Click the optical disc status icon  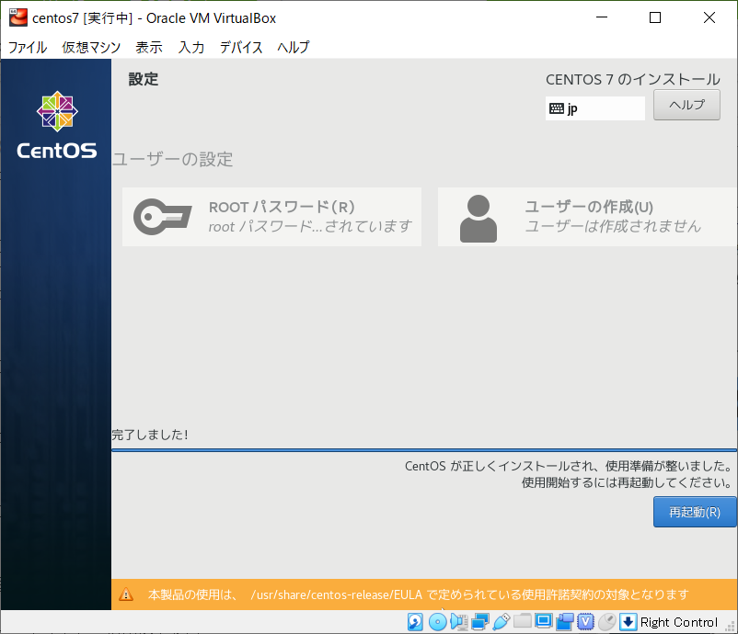(x=437, y=622)
